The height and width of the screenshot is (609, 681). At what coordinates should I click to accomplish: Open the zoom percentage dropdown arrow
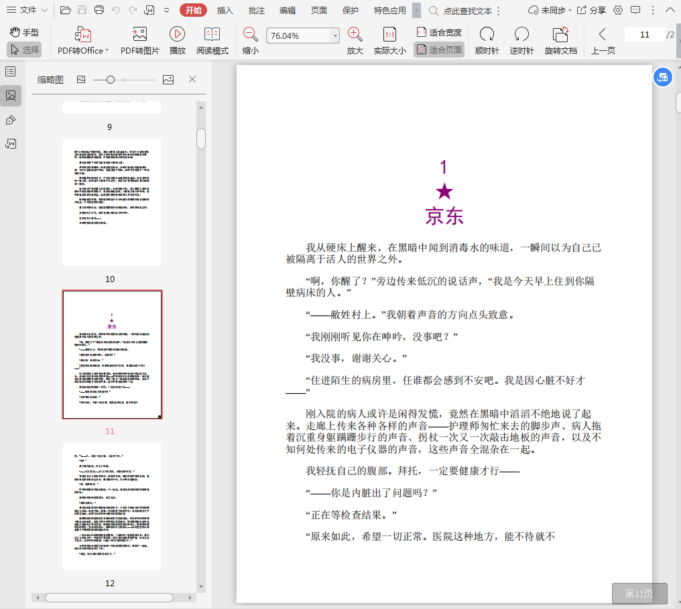click(335, 36)
